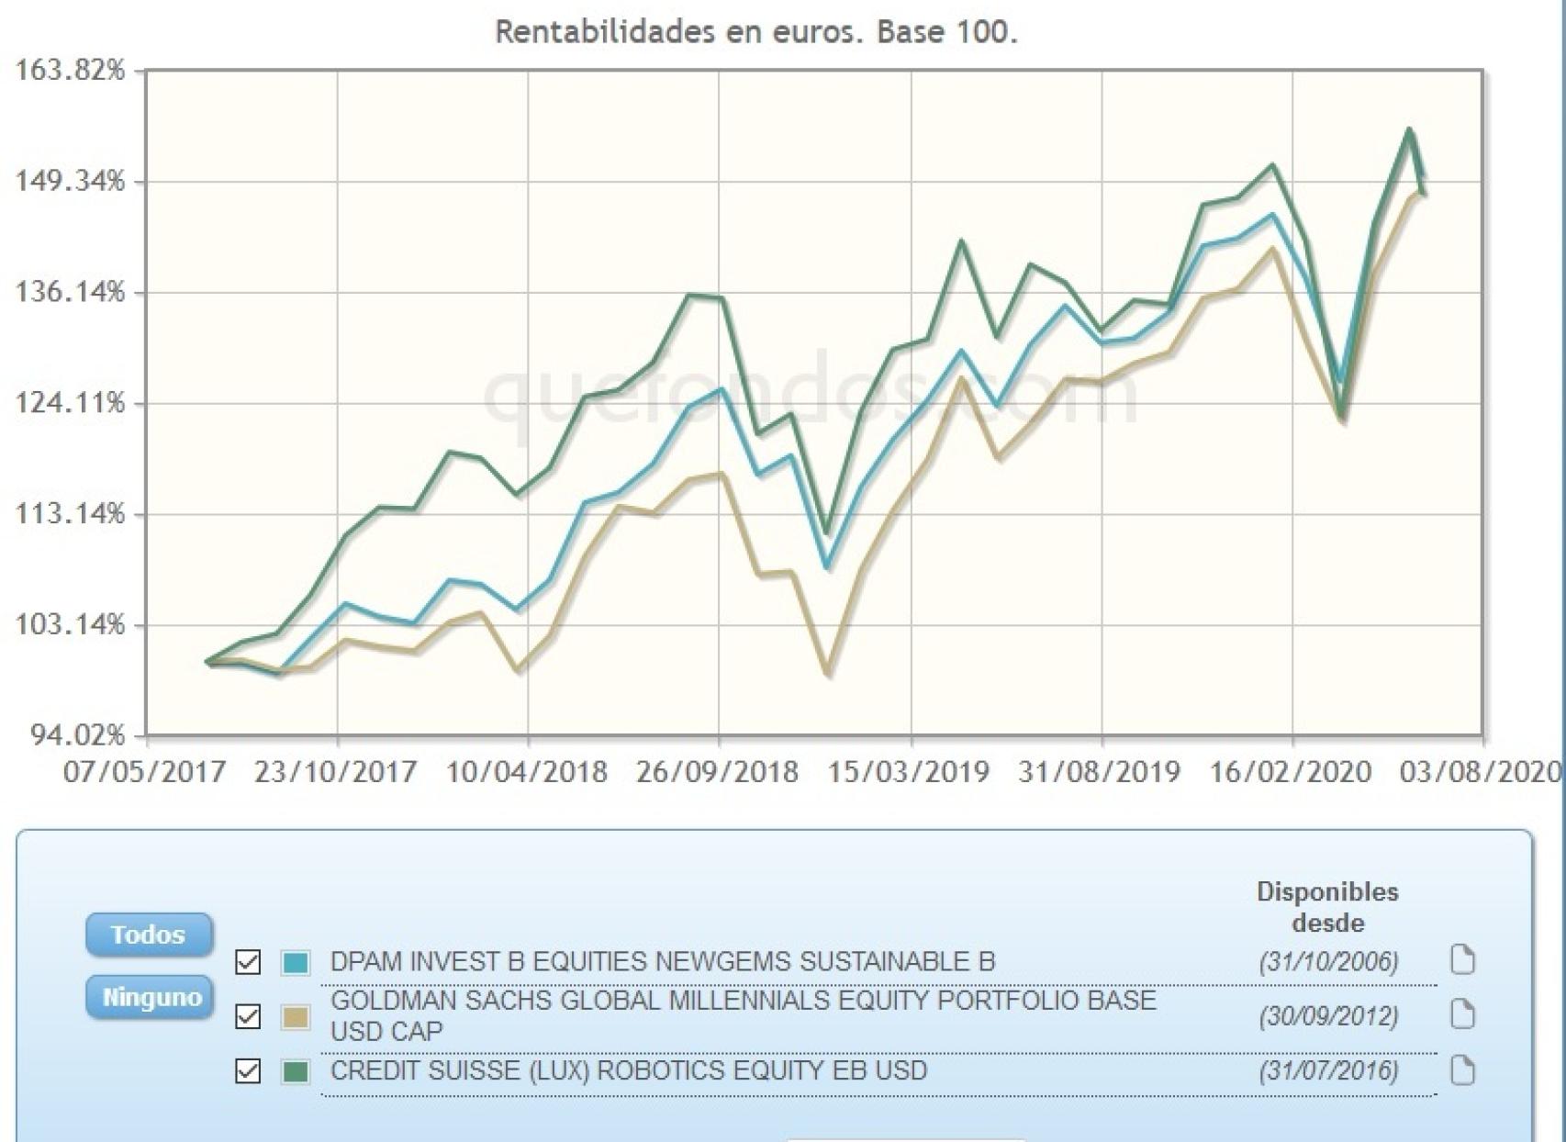Click the 113.14% y-axis label

click(x=69, y=513)
